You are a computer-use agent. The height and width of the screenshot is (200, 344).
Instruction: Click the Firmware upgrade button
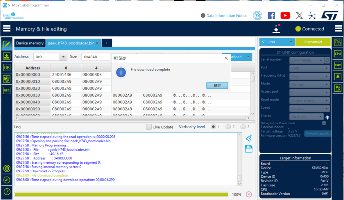(x=318, y=133)
